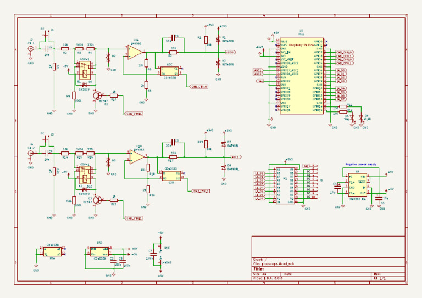Screen dimensions: 422x298
Task: Select the J5 pin header connector
Action: pos(313,182)
